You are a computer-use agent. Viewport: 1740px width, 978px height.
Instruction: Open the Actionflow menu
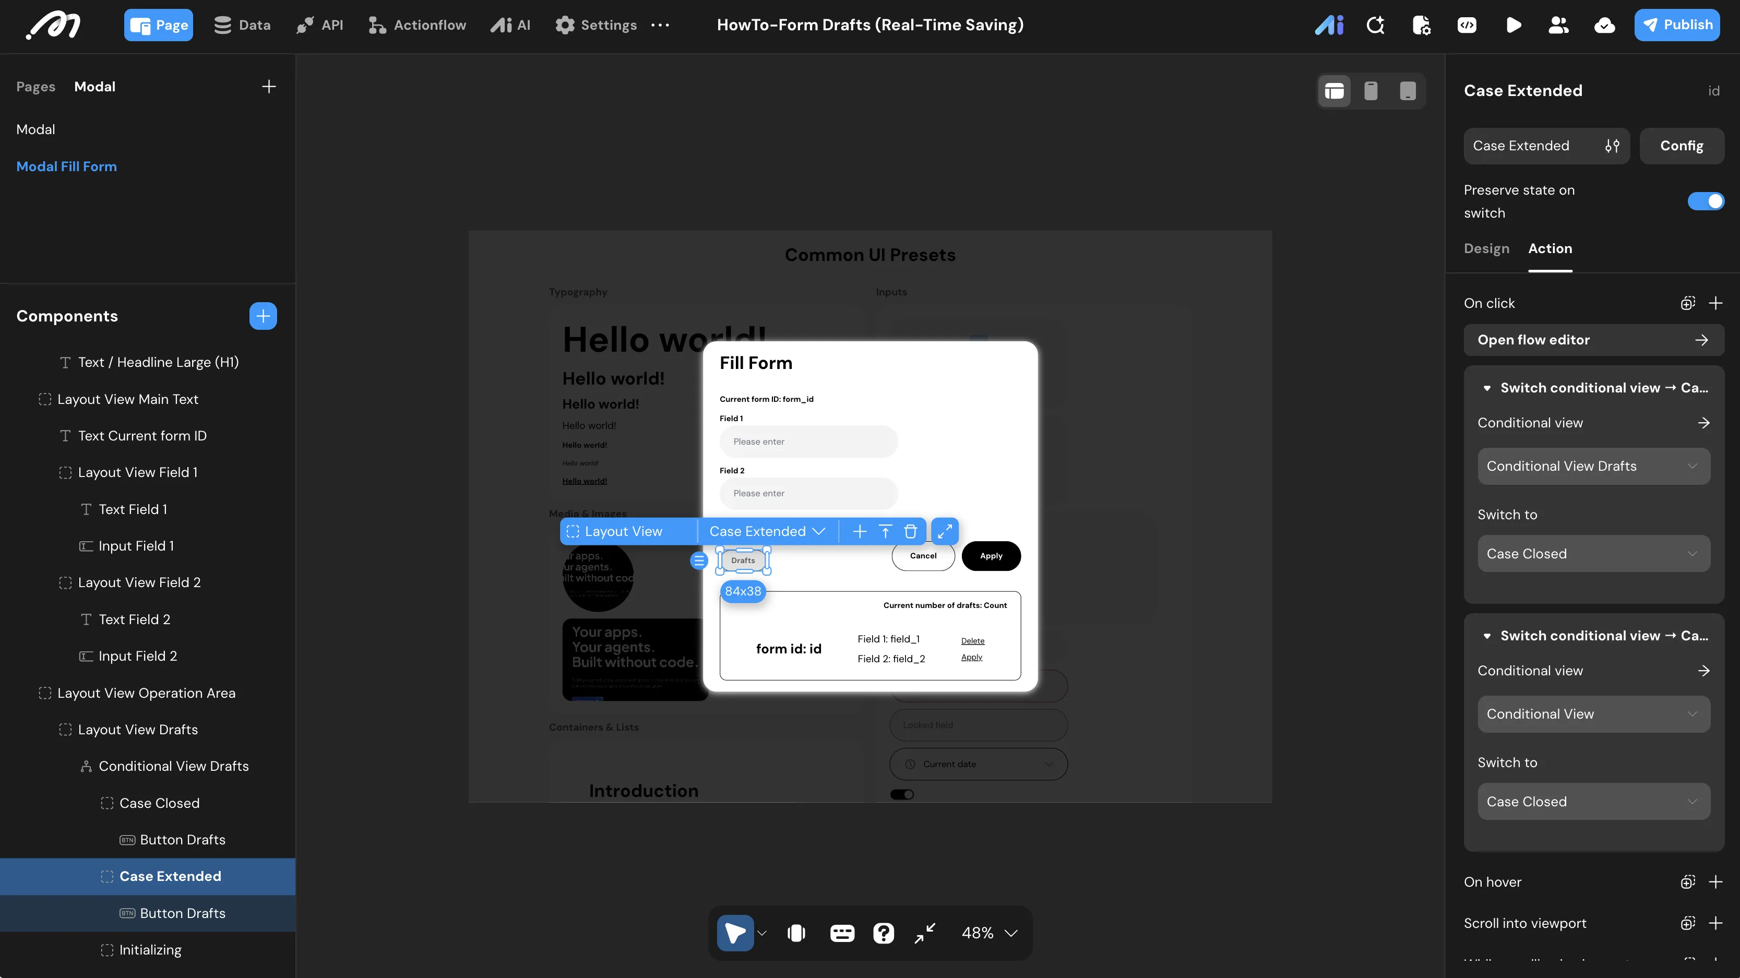417,25
